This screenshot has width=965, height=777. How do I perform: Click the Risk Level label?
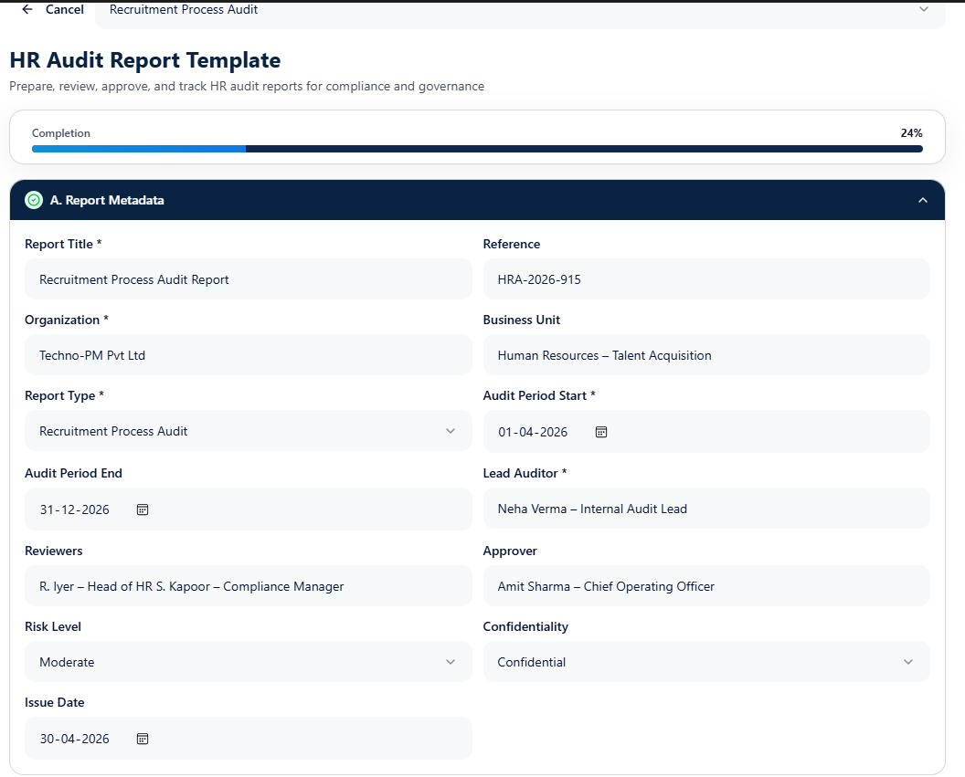pyautogui.click(x=53, y=626)
